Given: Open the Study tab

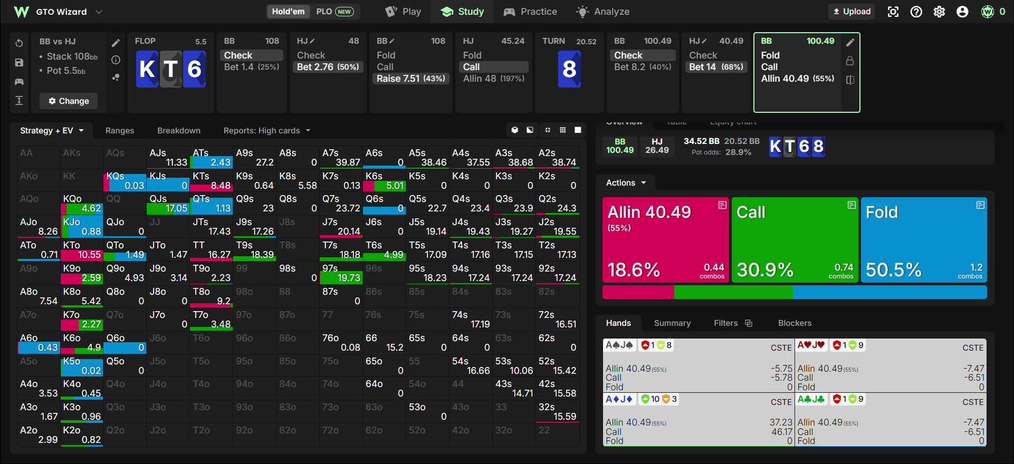Looking at the screenshot, I should coord(462,12).
